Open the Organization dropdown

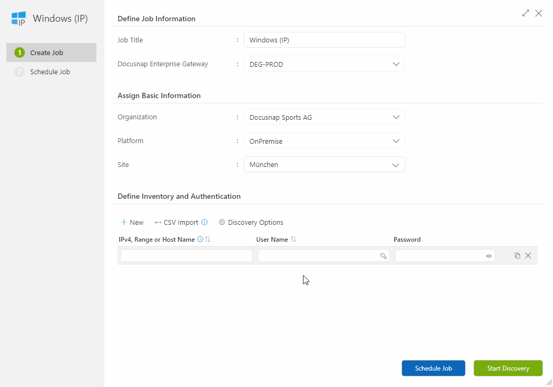point(396,117)
